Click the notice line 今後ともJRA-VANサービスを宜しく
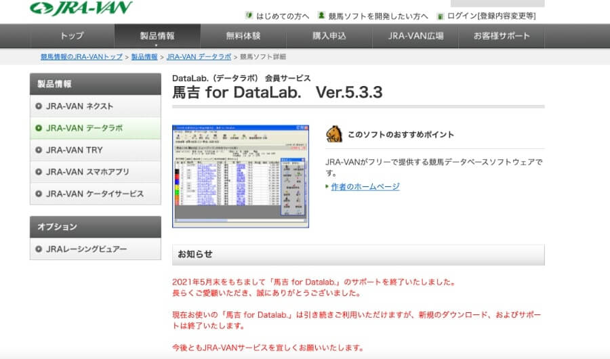Image resolution: width=610 pixels, height=359 pixels. pos(268,347)
